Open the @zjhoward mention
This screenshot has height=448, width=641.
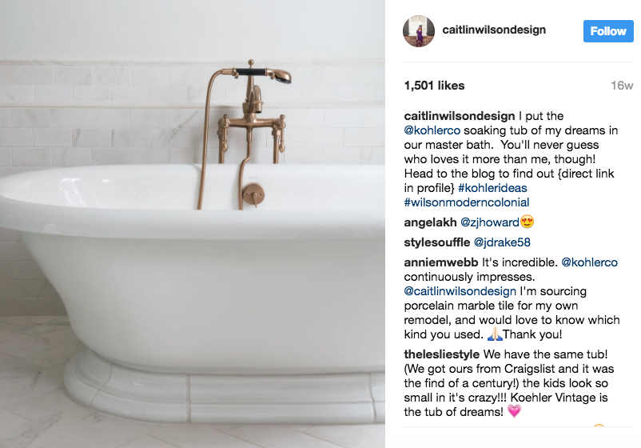[490, 222]
